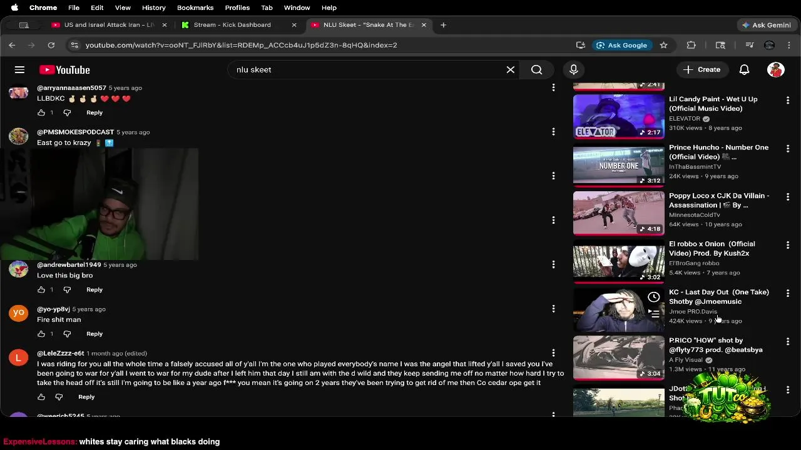801x450 pixels.
Task: Open options for @LeleZzzz-e6t comment
Action: pyautogui.click(x=553, y=353)
